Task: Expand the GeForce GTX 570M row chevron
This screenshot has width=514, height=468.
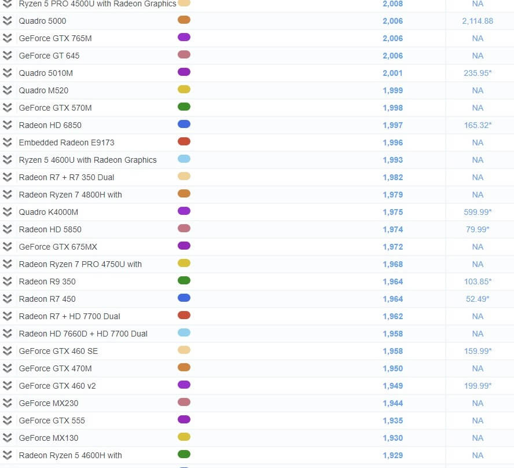Action: (x=7, y=108)
